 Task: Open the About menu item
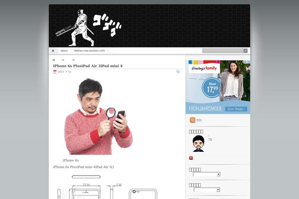(64, 51)
